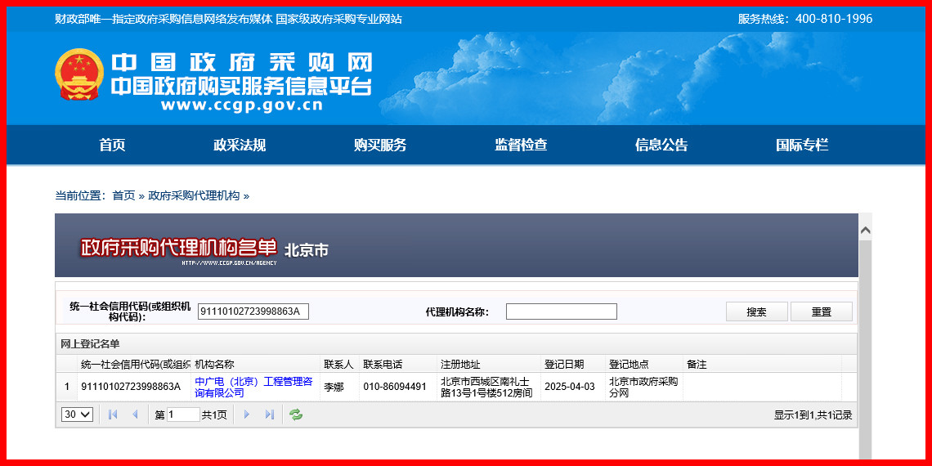Click the national emblem logo
Screen dimensions: 932x466
(79, 74)
